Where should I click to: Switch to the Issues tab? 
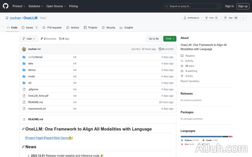[x=30, y=28]
